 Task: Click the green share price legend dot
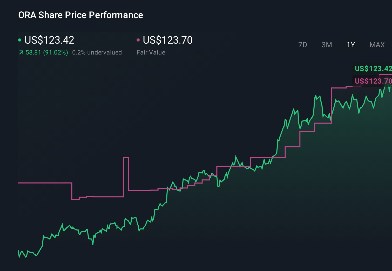tap(20, 40)
